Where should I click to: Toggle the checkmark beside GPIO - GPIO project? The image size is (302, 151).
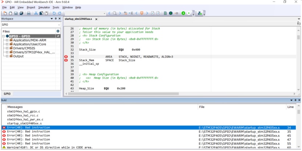click(58, 36)
